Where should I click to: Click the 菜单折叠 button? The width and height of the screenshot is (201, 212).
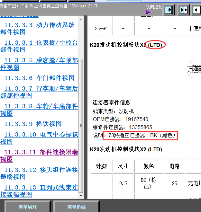[x=77, y=207]
